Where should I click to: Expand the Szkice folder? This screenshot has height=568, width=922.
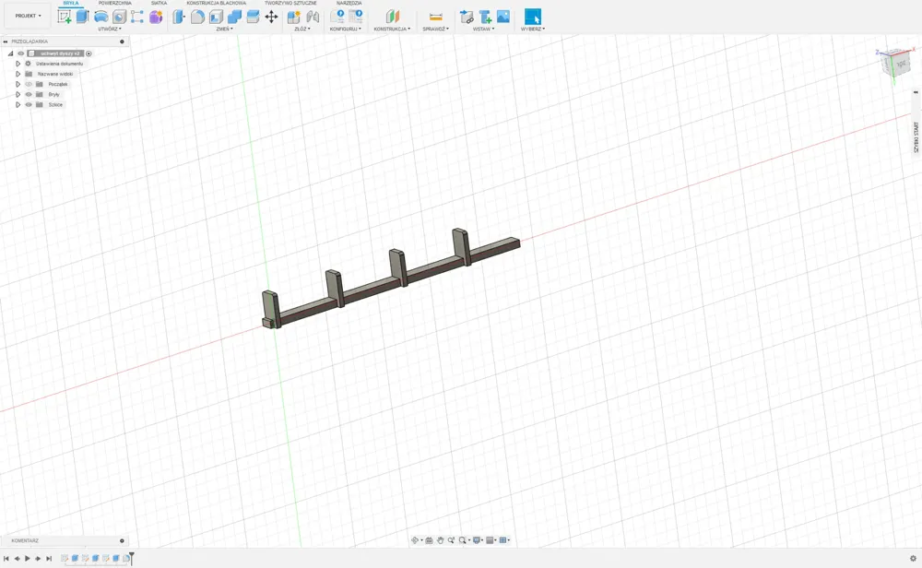[18, 105]
